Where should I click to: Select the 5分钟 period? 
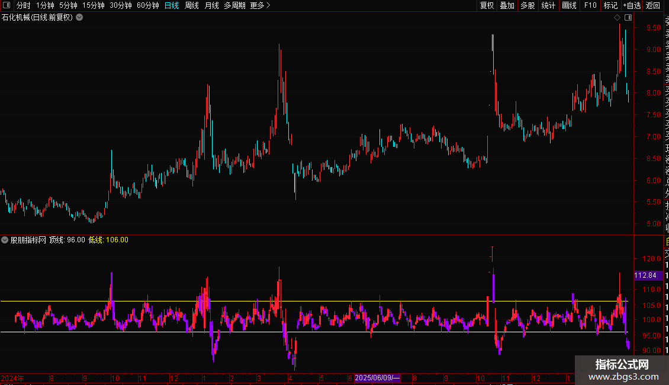(68, 5)
